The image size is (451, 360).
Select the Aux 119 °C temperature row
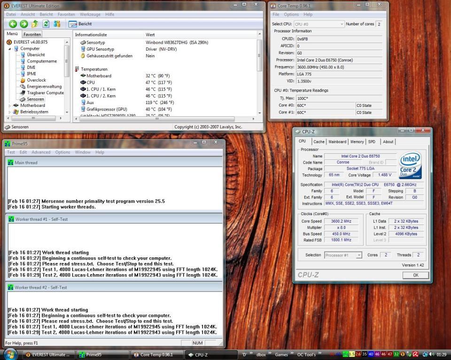pyautogui.click(x=165, y=103)
